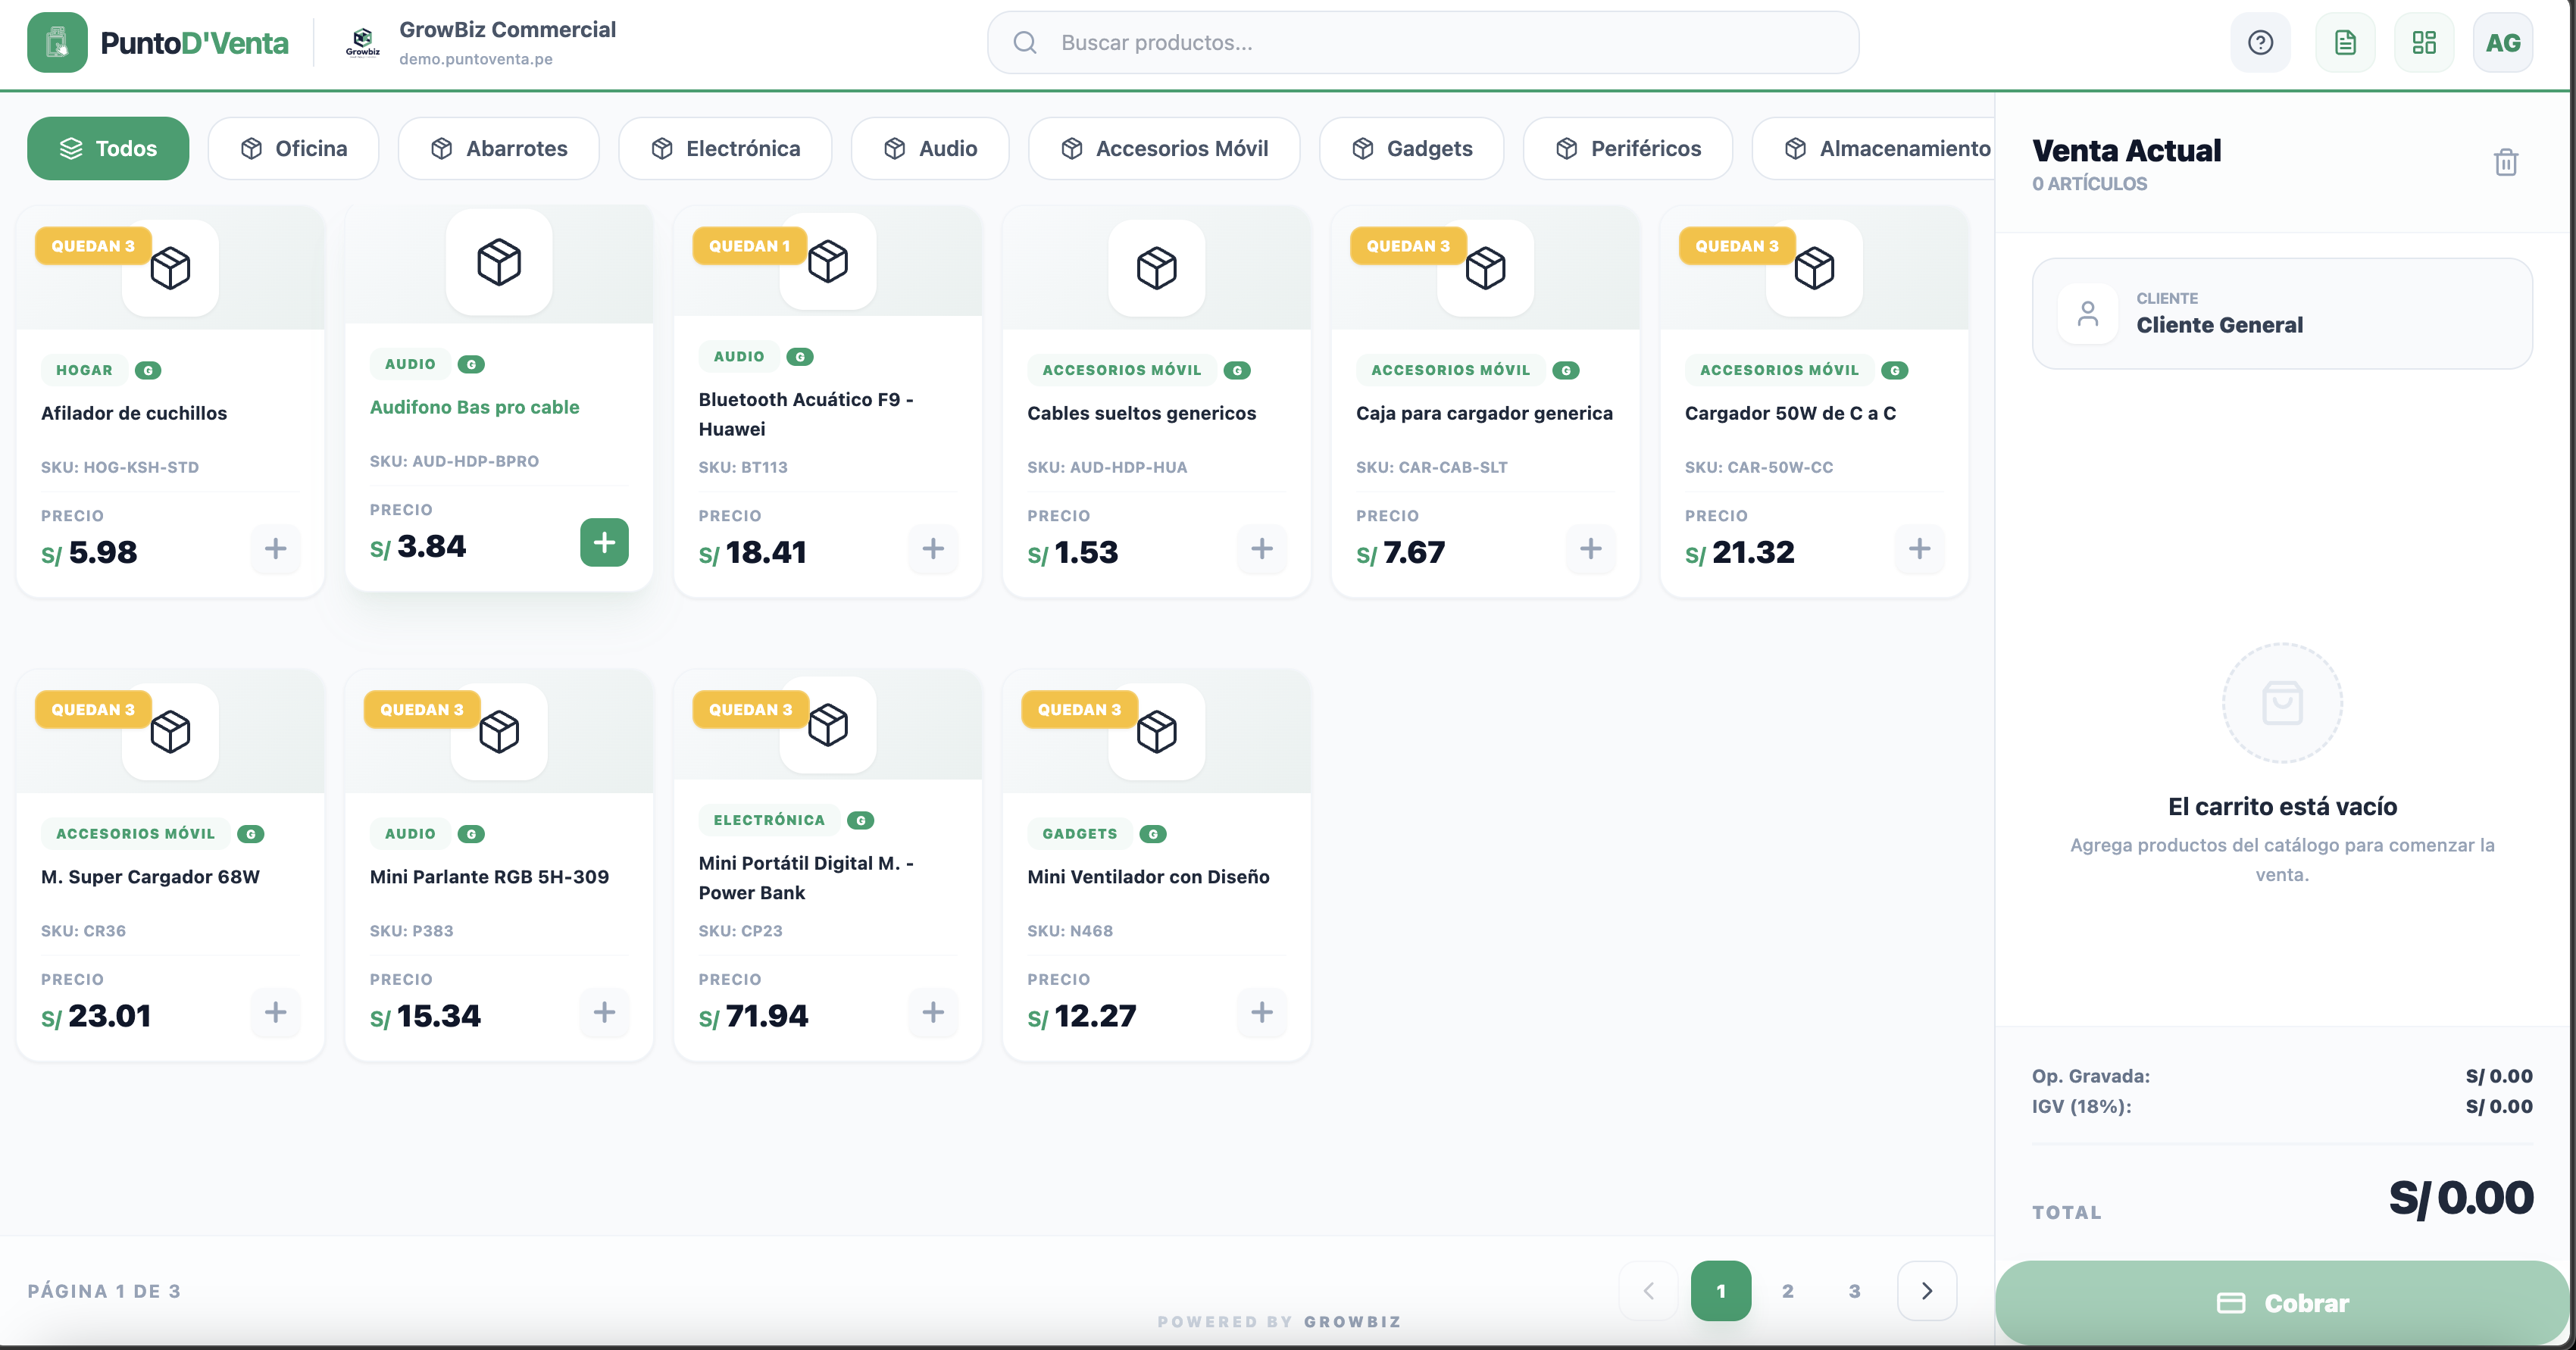This screenshot has height=1350, width=2576.
Task: Go to next page with right chevron
Action: tap(1927, 1291)
